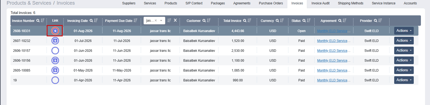
Task: Search the Agreement column
Action: pyautogui.click(x=340, y=21)
